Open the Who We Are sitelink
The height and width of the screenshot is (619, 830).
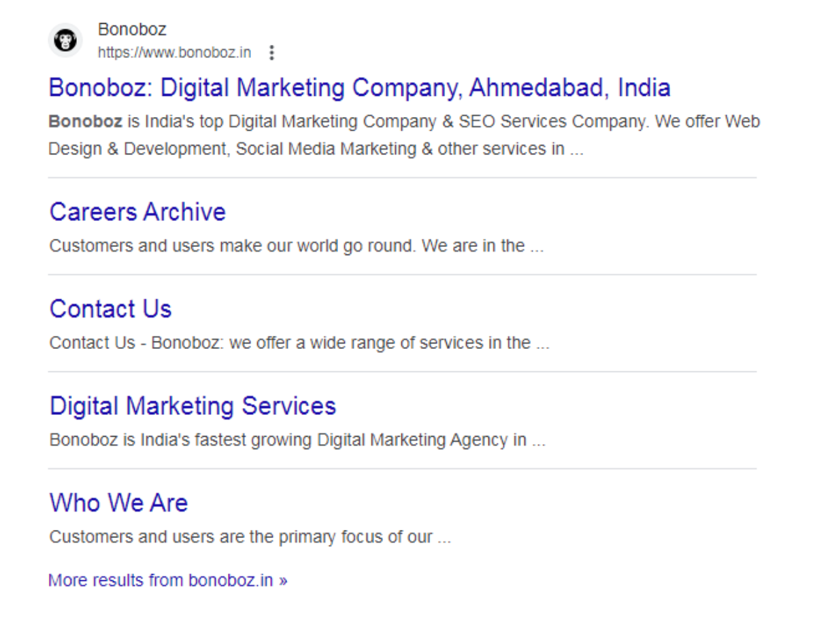click(118, 503)
